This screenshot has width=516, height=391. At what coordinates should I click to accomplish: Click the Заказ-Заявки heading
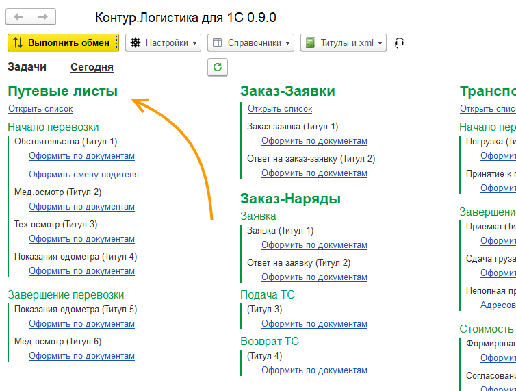pyautogui.click(x=287, y=91)
